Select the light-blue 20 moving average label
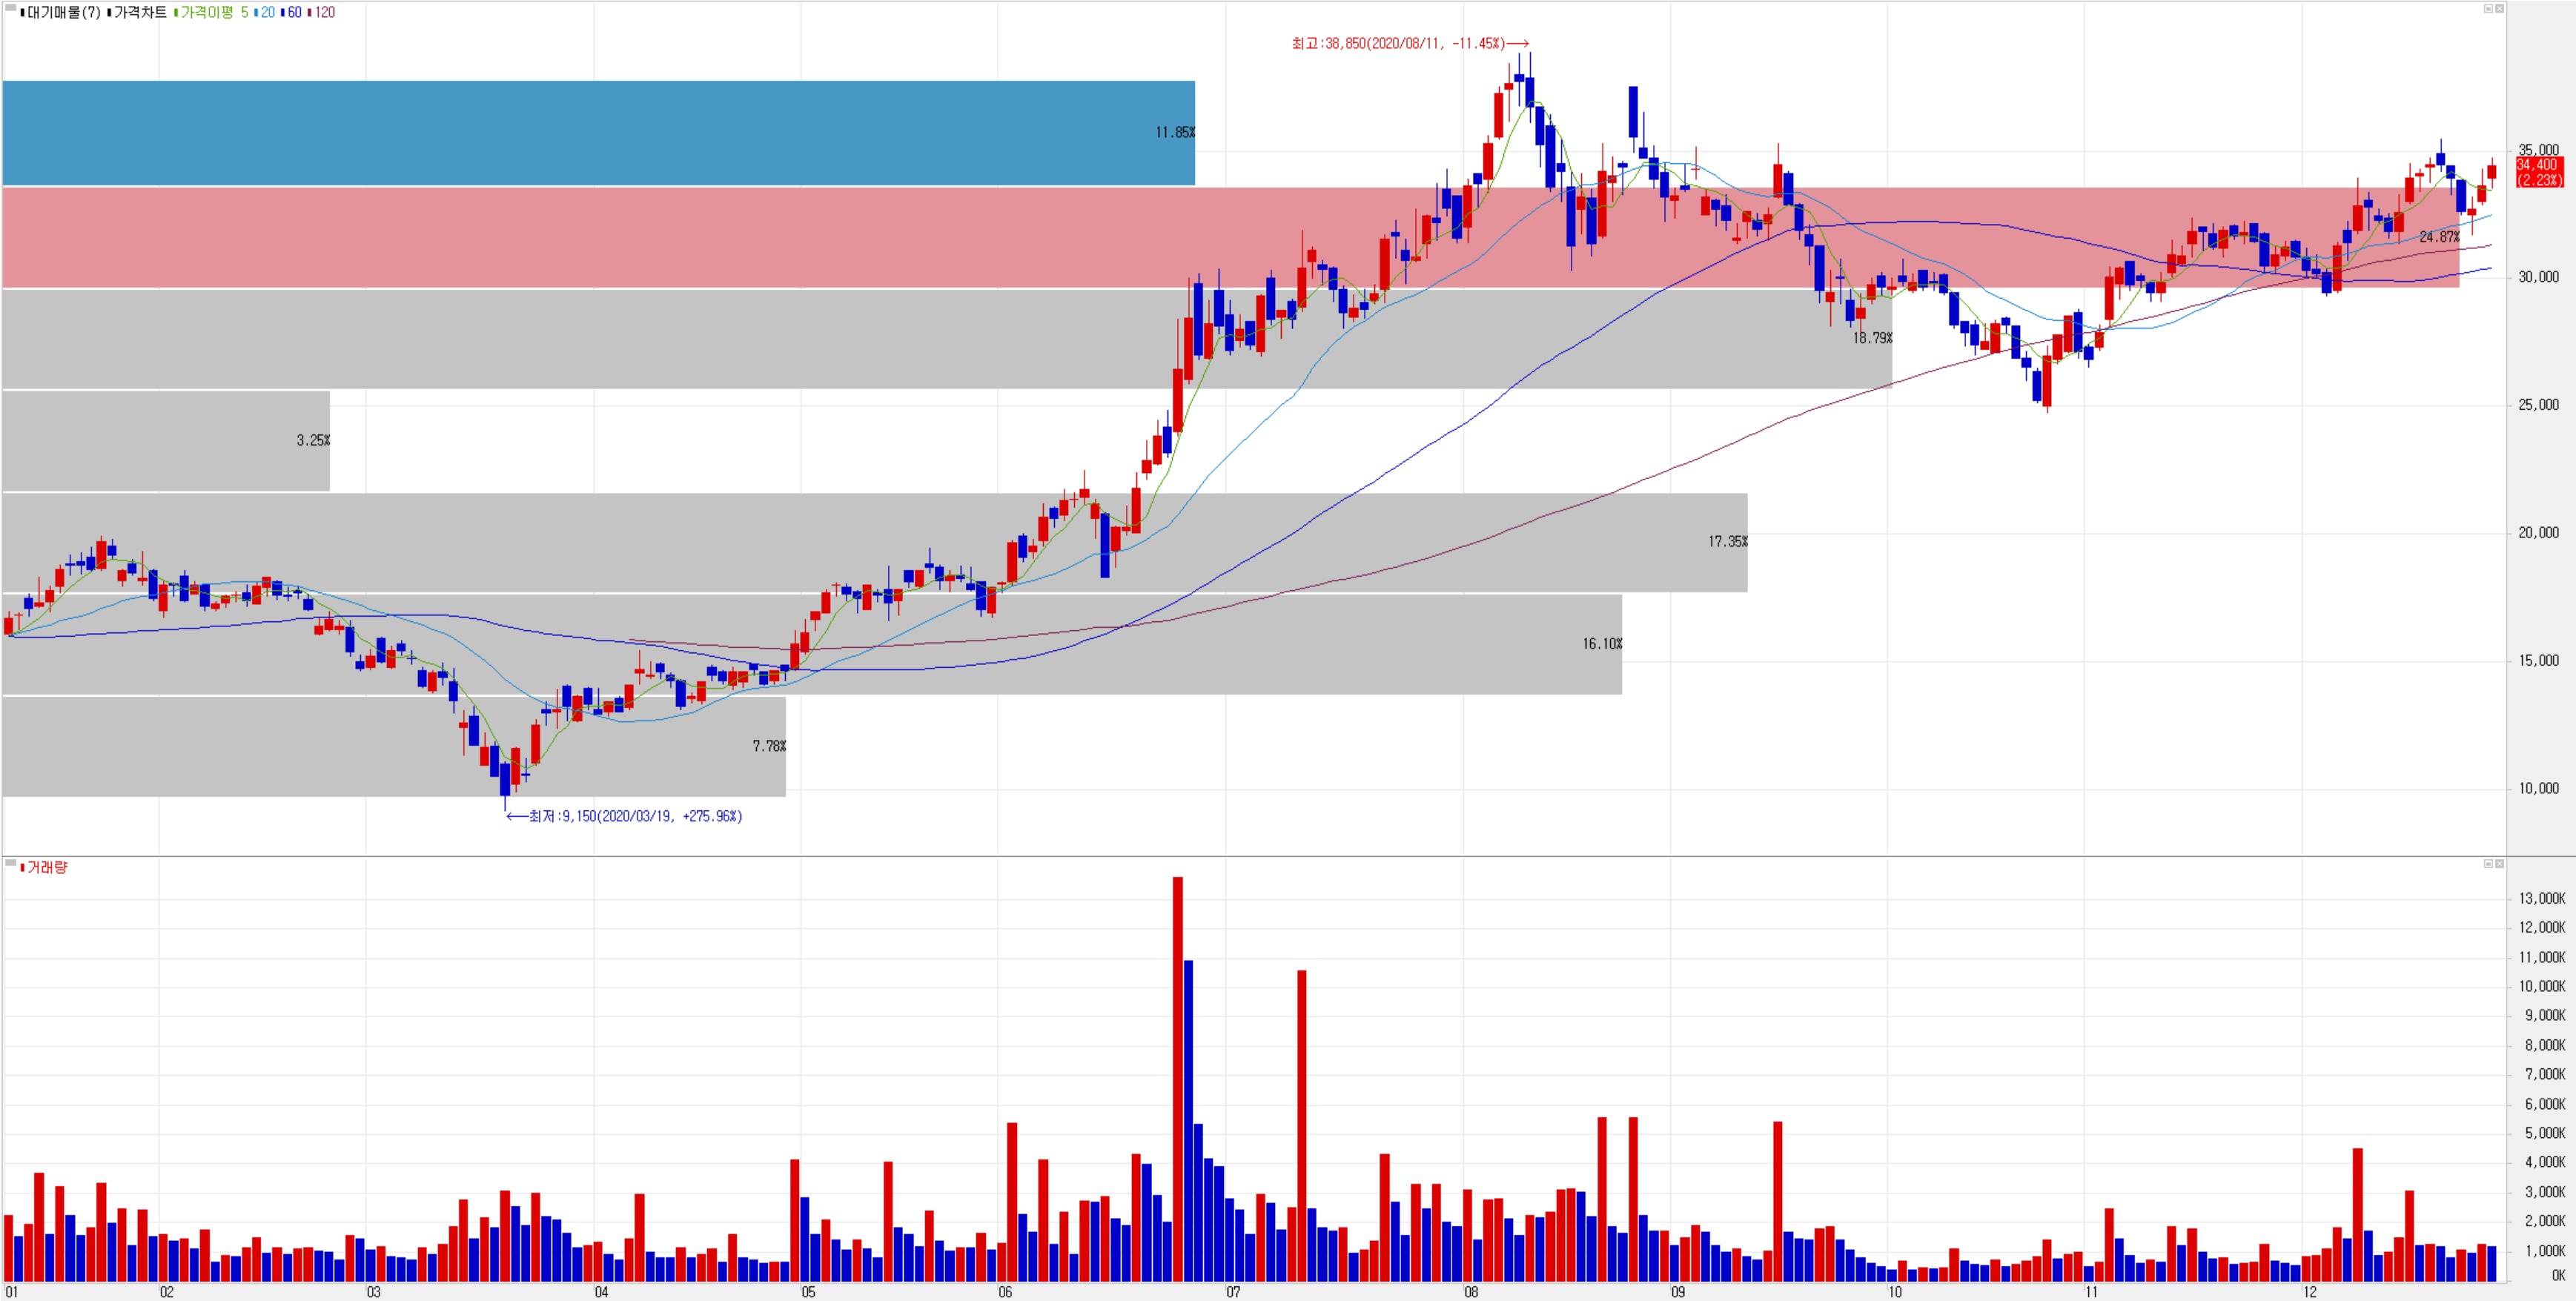Viewport: 2576px width, 1301px height. [x=267, y=12]
